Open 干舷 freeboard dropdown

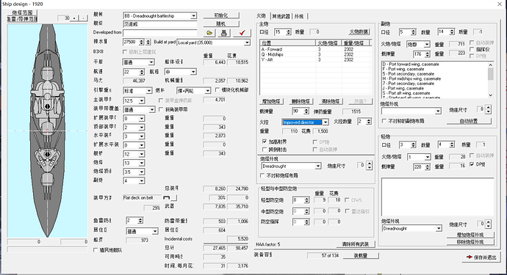click(151, 62)
